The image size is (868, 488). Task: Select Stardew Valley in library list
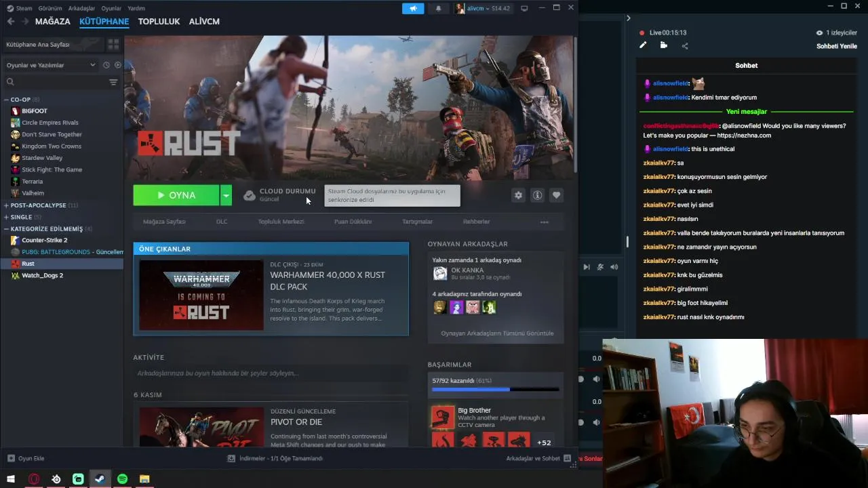click(42, 158)
